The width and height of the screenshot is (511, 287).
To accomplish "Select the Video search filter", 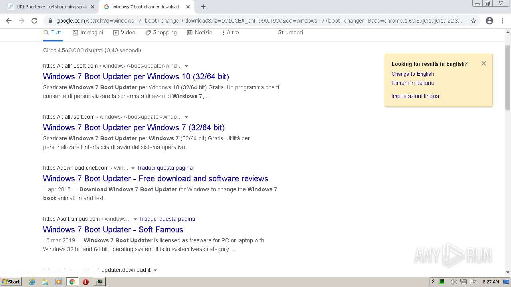I will [124, 33].
